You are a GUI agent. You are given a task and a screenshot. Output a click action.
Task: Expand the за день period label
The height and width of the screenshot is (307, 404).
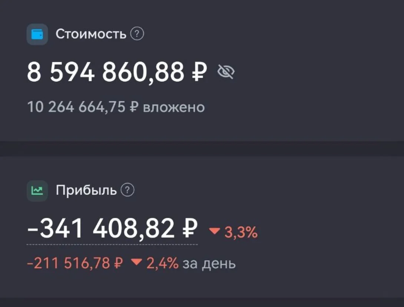click(209, 264)
